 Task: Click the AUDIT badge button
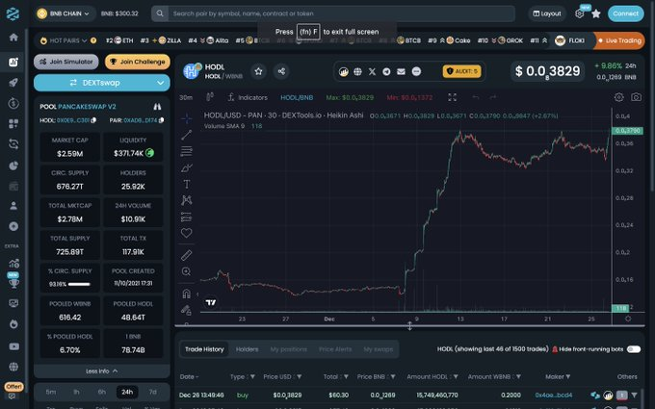coord(461,71)
